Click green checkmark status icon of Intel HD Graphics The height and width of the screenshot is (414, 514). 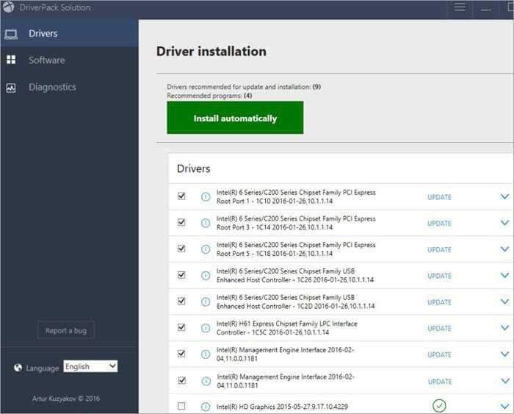pyautogui.click(x=439, y=406)
